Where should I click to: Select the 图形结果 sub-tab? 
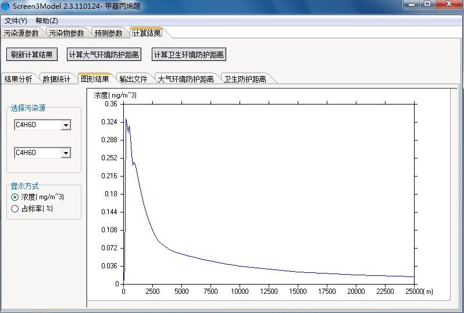pyautogui.click(x=95, y=78)
